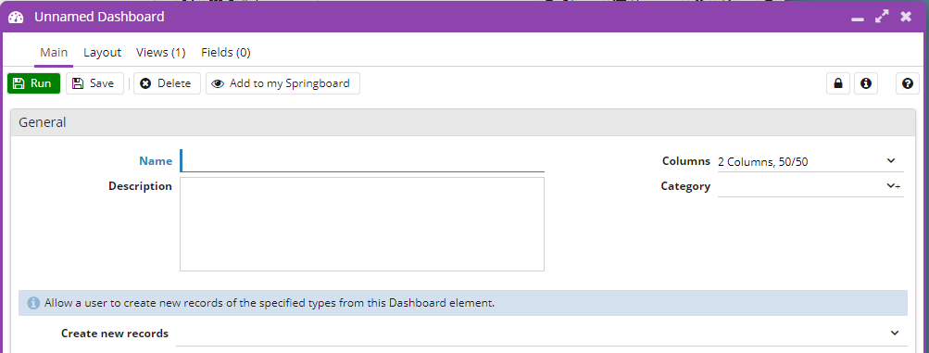Open the Views (1) tab
929x353 pixels.
coord(160,53)
